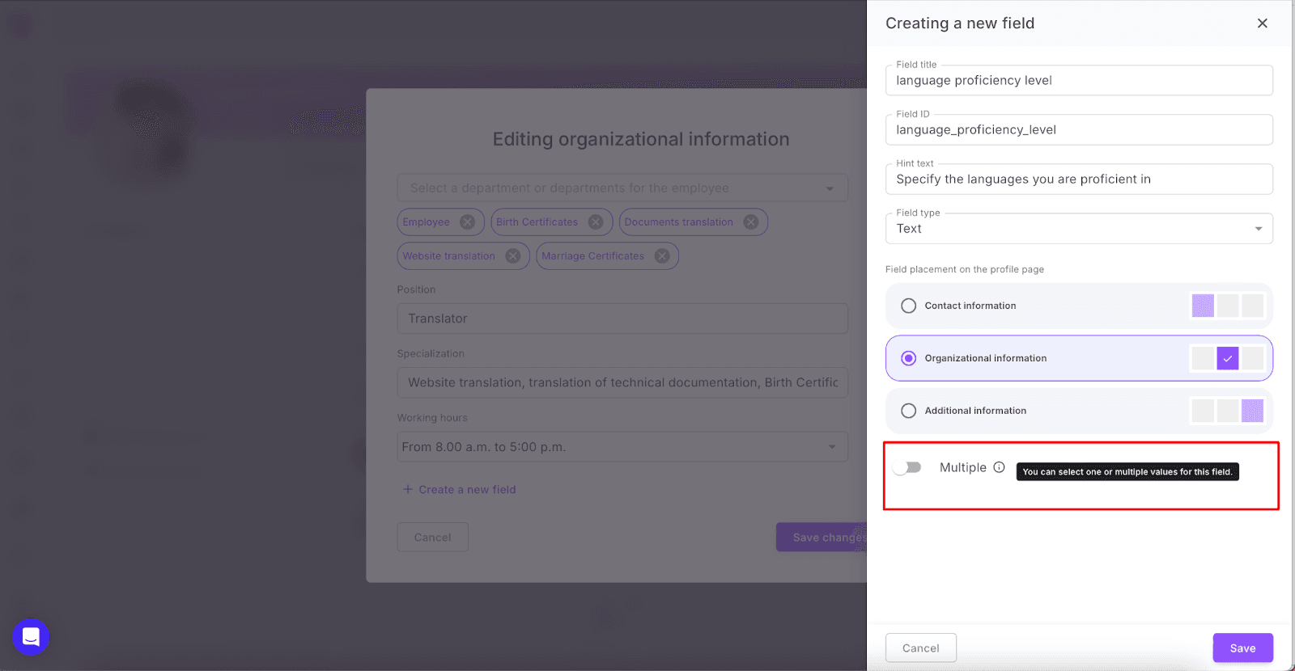Click the Field title input box
Image resolution: width=1295 pixels, height=671 pixels.
click(1078, 81)
